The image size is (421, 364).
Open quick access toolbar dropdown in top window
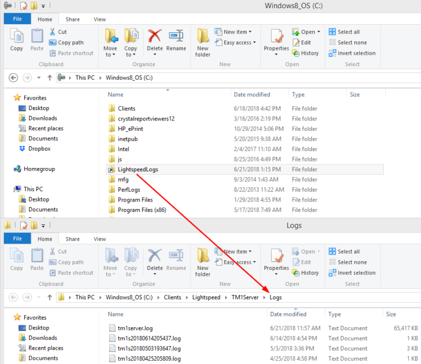pos(43,6)
